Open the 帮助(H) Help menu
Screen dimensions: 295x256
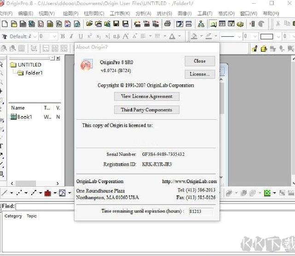click(271, 13)
